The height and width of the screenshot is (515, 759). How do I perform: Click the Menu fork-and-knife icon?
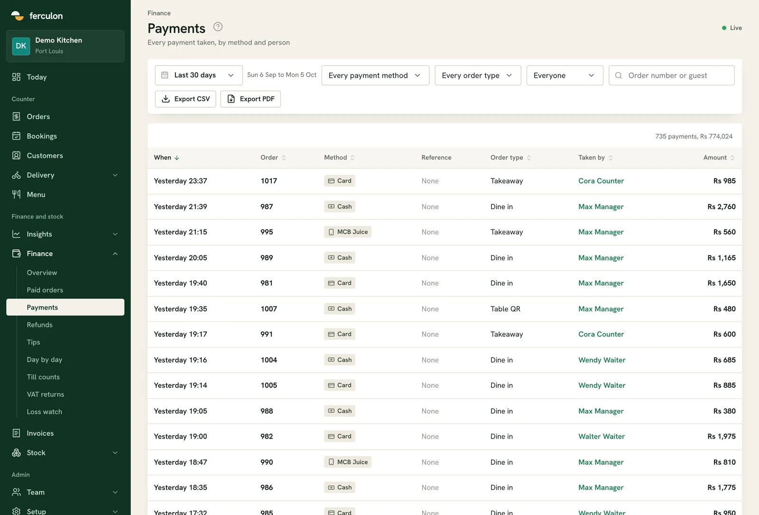pos(16,194)
